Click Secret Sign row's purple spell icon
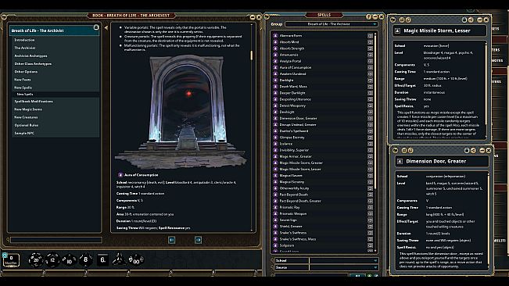Screen dimensions: 509x286 (275, 220)
